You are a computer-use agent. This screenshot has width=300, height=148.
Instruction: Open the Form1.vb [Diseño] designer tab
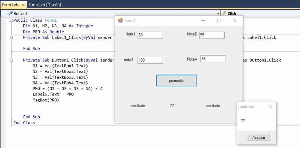coord(45,5)
